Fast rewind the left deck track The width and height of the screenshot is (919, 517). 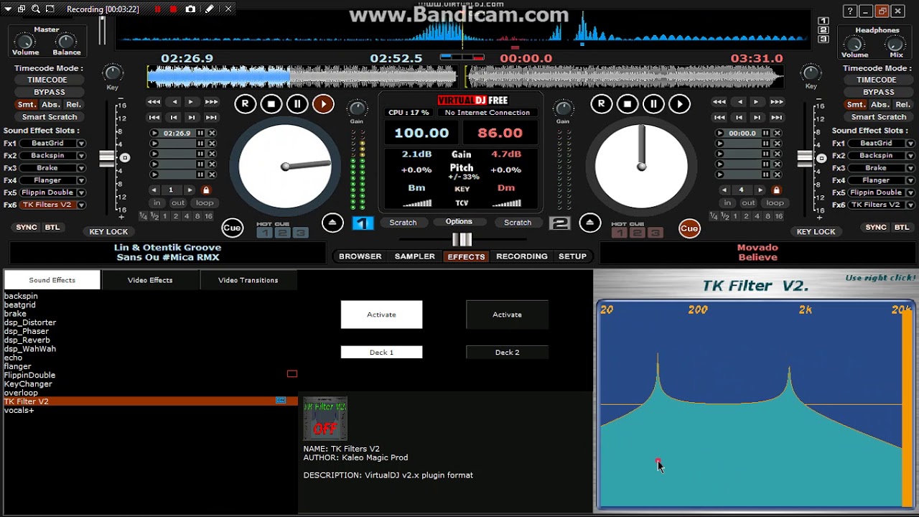pyautogui.click(x=154, y=102)
